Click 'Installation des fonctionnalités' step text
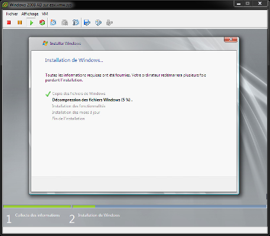Image resolution: width=270 pixels, height=236 pixels. [79, 106]
